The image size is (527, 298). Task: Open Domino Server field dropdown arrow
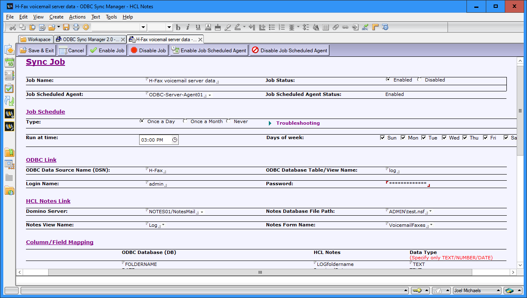coord(202,212)
